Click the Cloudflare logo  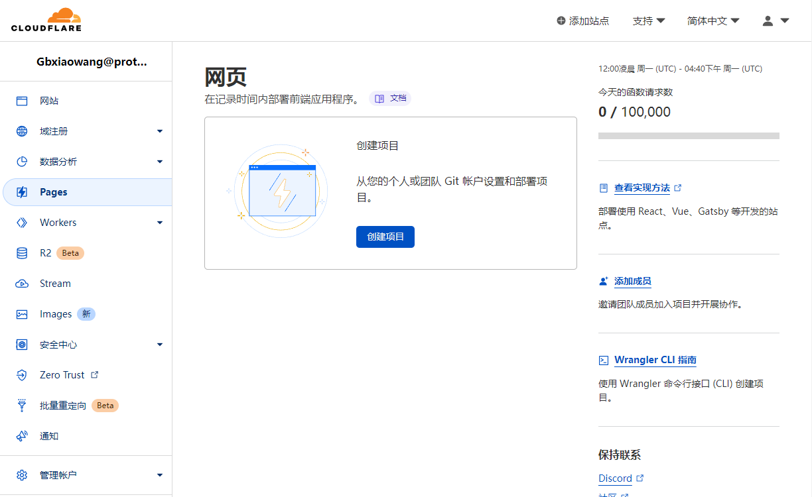click(x=46, y=20)
